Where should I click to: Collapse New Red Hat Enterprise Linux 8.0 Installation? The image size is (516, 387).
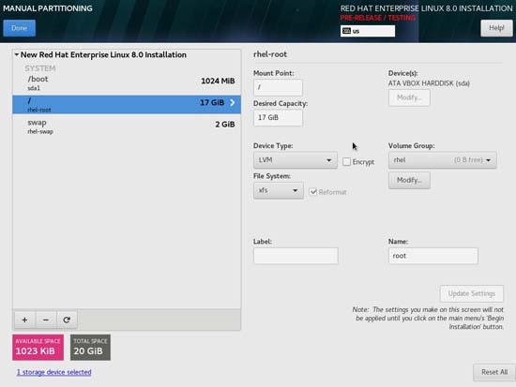pyautogui.click(x=17, y=54)
